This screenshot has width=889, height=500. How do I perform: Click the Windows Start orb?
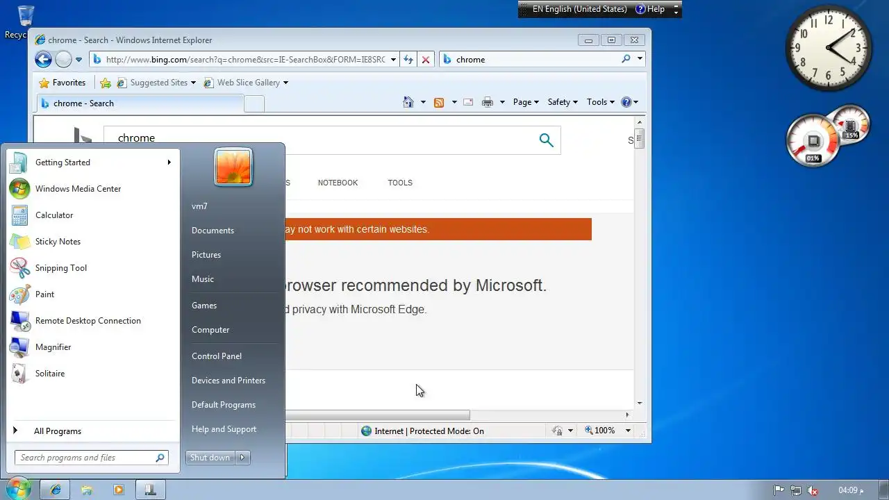point(17,489)
